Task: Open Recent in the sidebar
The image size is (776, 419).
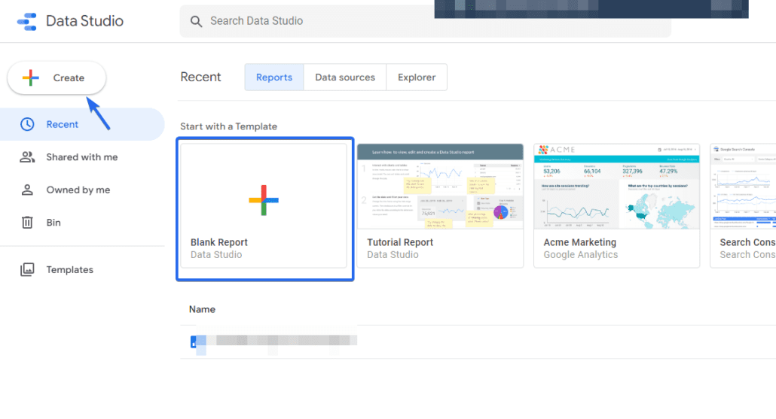Action: tap(81, 124)
